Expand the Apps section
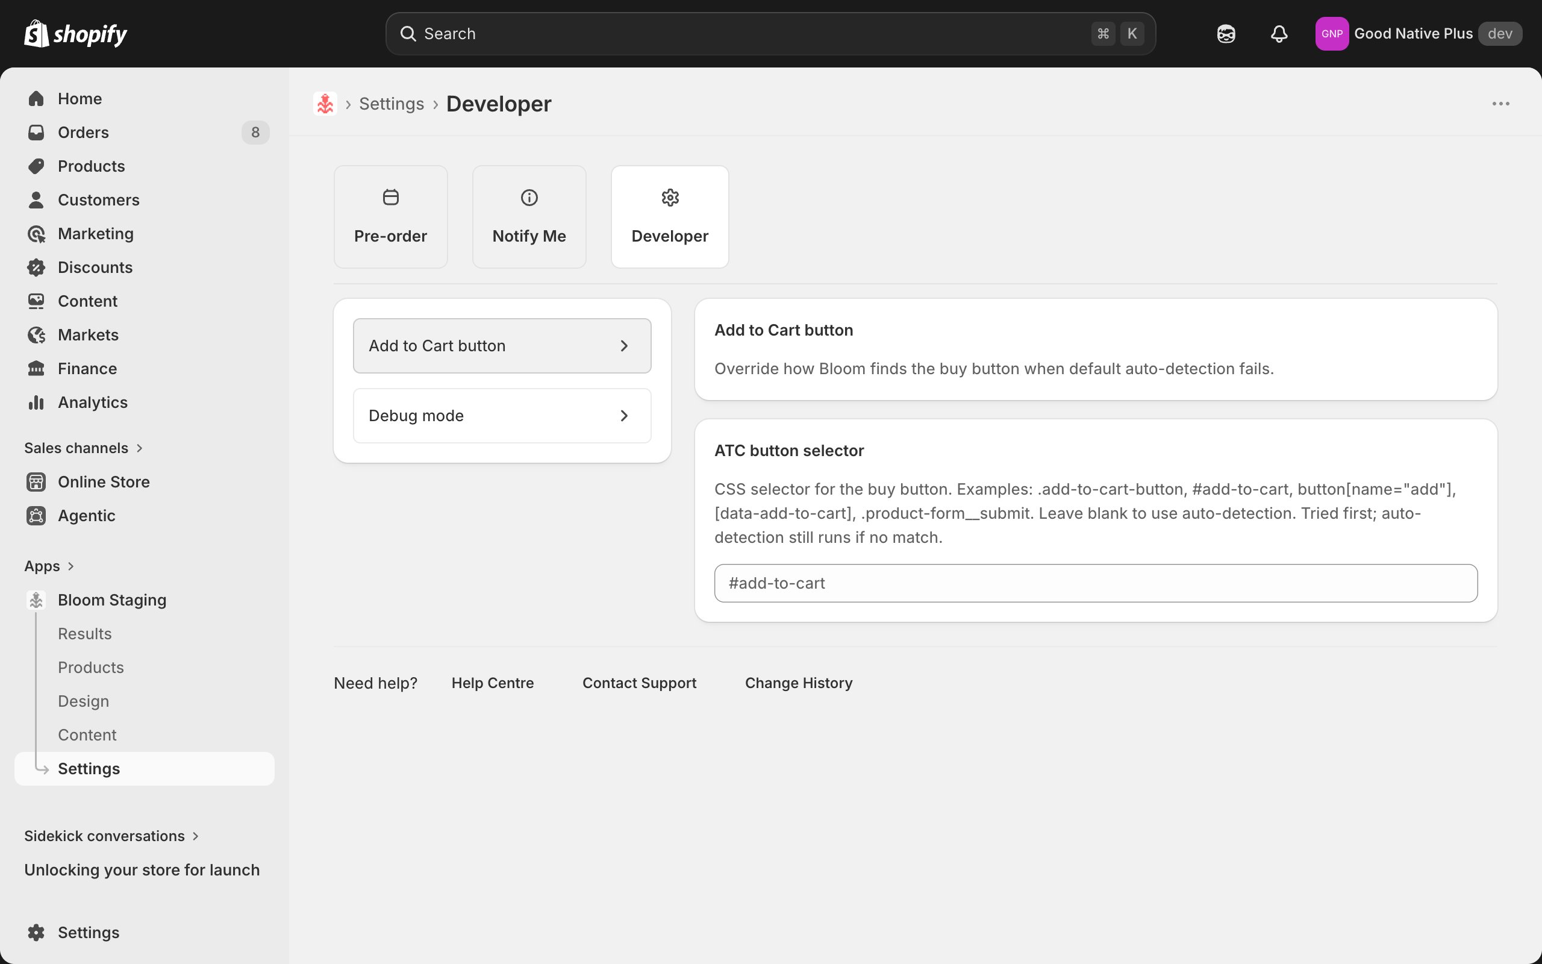Screen dimensions: 1542x964 (x=49, y=566)
